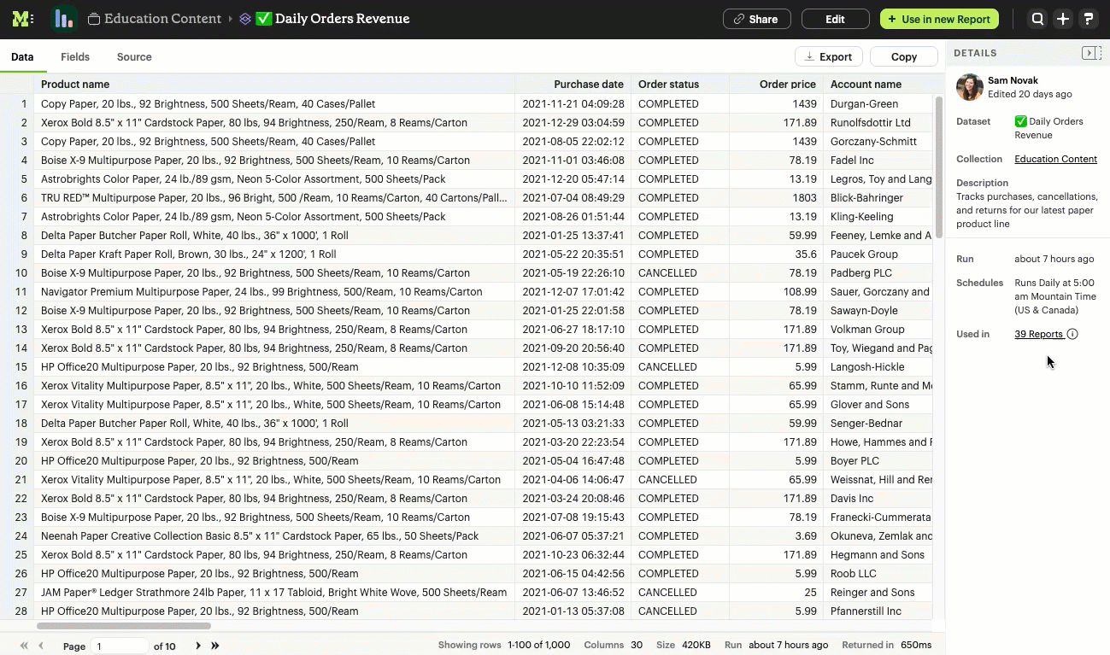Open search with the magnifier icon
The height and width of the screenshot is (655, 1110).
pyautogui.click(x=1037, y=19)
